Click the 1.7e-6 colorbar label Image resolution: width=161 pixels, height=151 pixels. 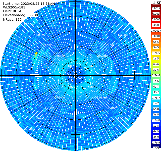coord(156,75)
